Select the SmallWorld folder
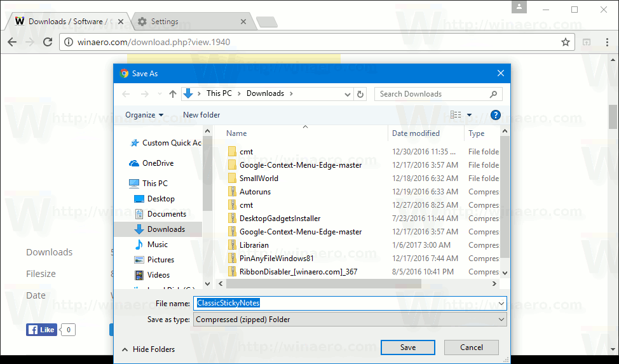Viewport: 619px width, 364px height. point(254,179)
